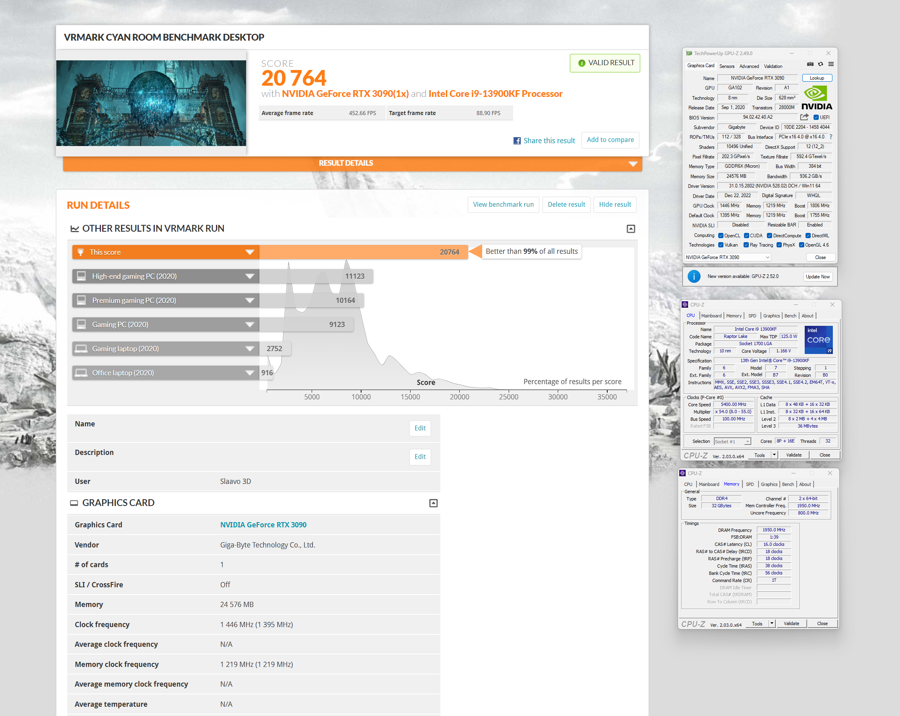Screen dimensions: 900x716
Task: Click the monitor icon for Gaming PC (2020)
Action: (x=81, y=324)
